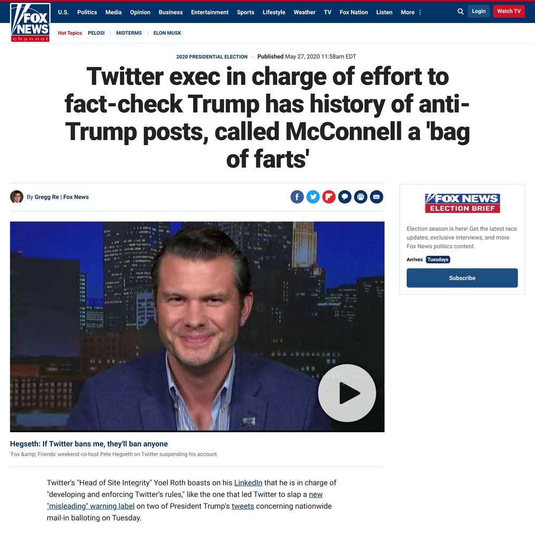Open Gregg Re author link

[x=47, y=197]
